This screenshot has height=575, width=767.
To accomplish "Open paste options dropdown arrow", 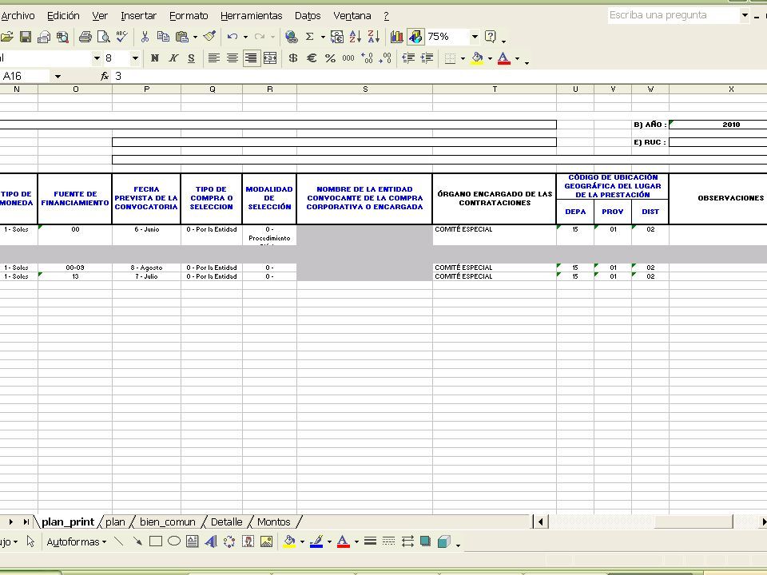I will pos(195,38).
